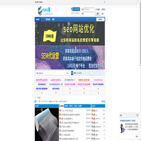Click rank 1 icon in the post list
Viewport: 141px width, 141px height.
tap(60, 110)
